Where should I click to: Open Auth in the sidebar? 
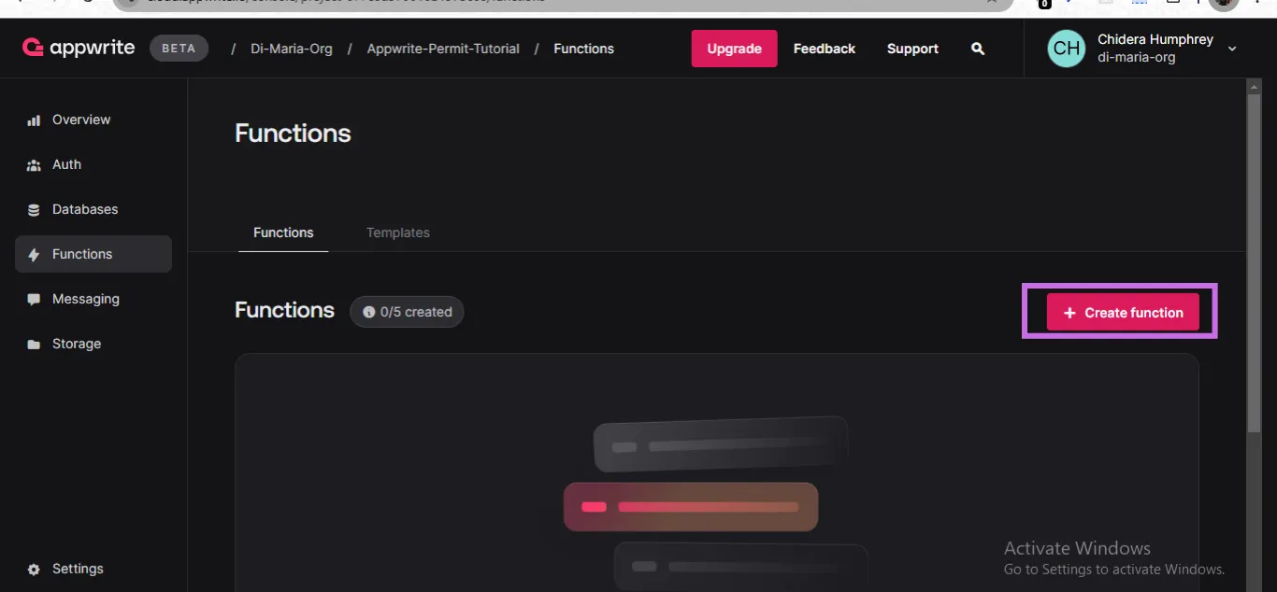[x=93, y=164]
